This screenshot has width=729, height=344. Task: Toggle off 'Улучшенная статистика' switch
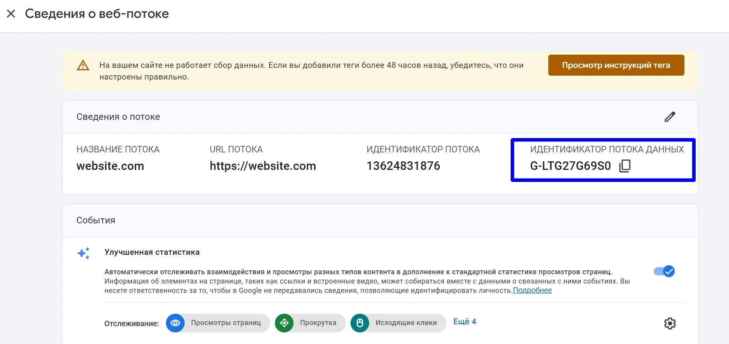[x=664, y=271]
